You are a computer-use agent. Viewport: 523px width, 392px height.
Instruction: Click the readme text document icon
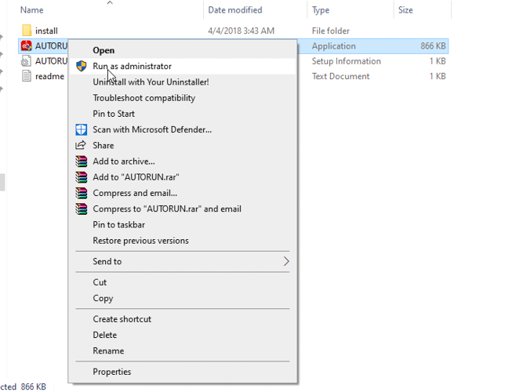coord(27,77)
